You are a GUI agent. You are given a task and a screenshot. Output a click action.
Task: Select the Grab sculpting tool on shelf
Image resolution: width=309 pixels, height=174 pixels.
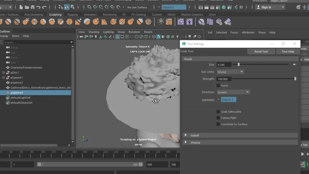(25, 22)
